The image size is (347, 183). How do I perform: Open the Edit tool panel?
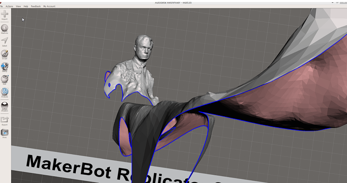coord(5,79)
